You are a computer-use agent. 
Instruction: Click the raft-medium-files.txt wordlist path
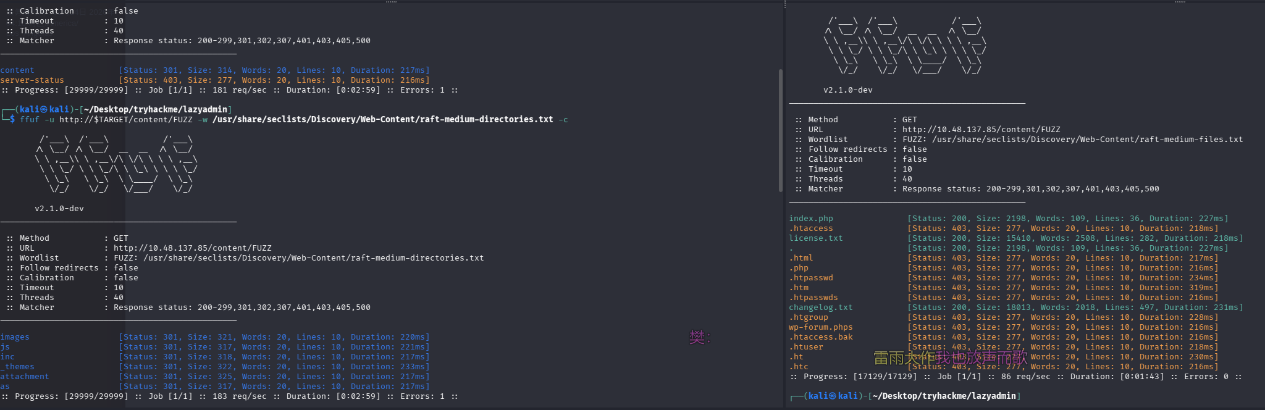point(1087,140)
